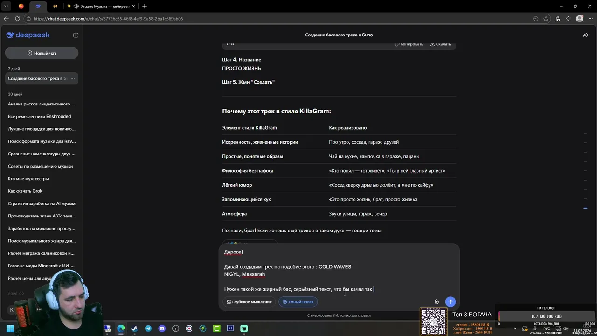Image resolution: width=597 pixels, height=336 pixels.
Task: Open a new browser tab with plus
Action: [x=145, y=6]
